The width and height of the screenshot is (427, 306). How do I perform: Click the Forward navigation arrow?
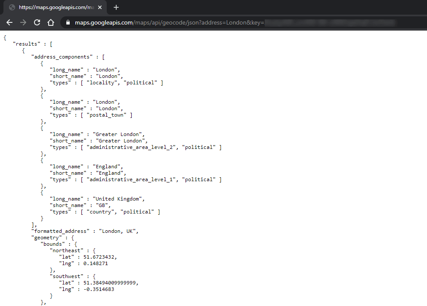(x=23, y=22)
